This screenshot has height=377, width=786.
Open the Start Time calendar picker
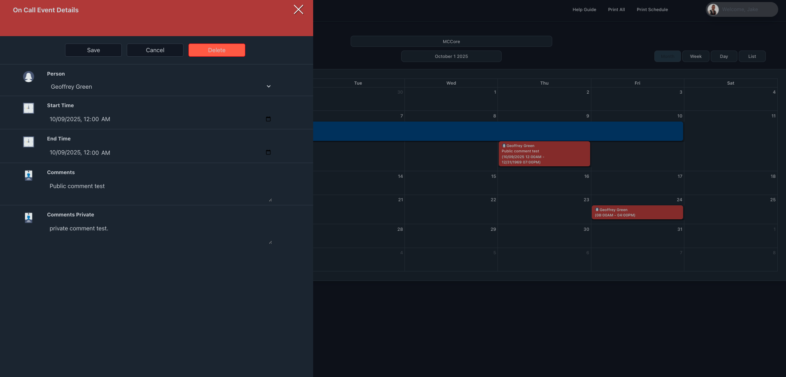268,119
